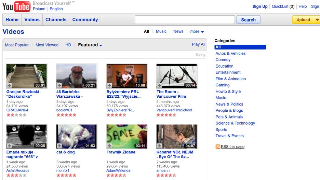This screenshot has height=180, width=320.
Task: Open The Room Vancouver Film thumbnail
Action: coord(177,76)
